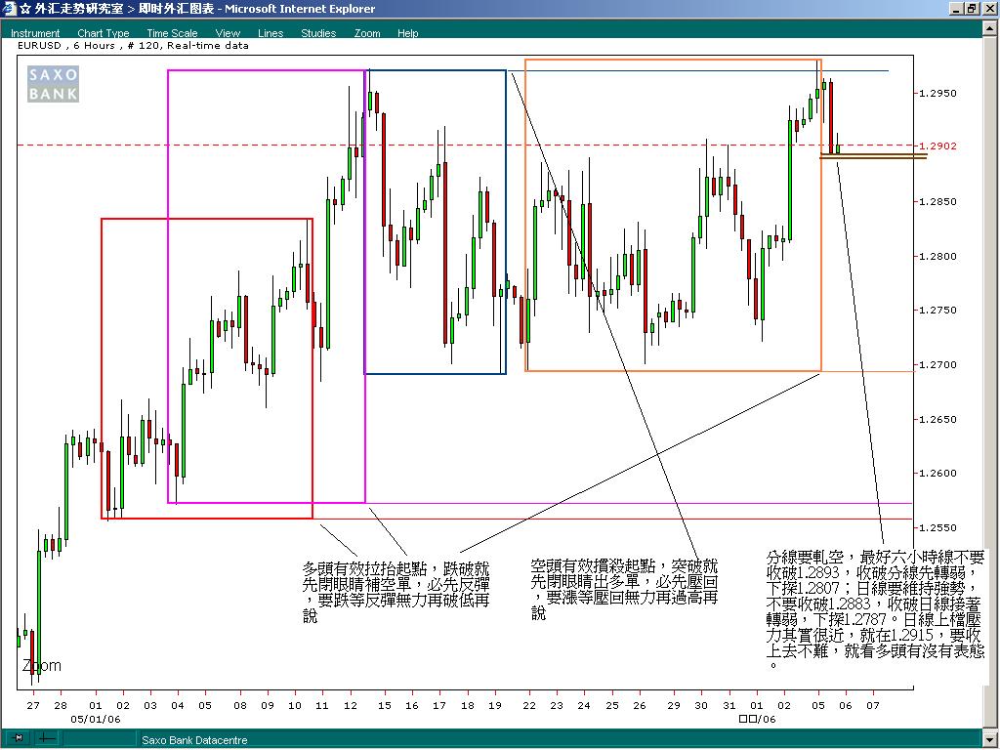Open the View menu

[x=228, y=33]
